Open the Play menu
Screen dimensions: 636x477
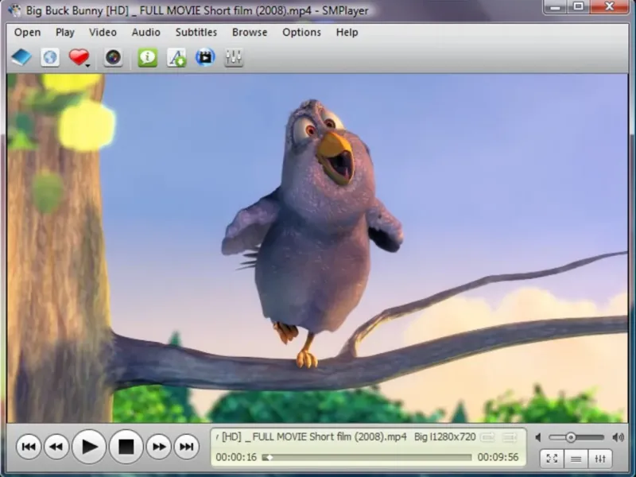65,33
